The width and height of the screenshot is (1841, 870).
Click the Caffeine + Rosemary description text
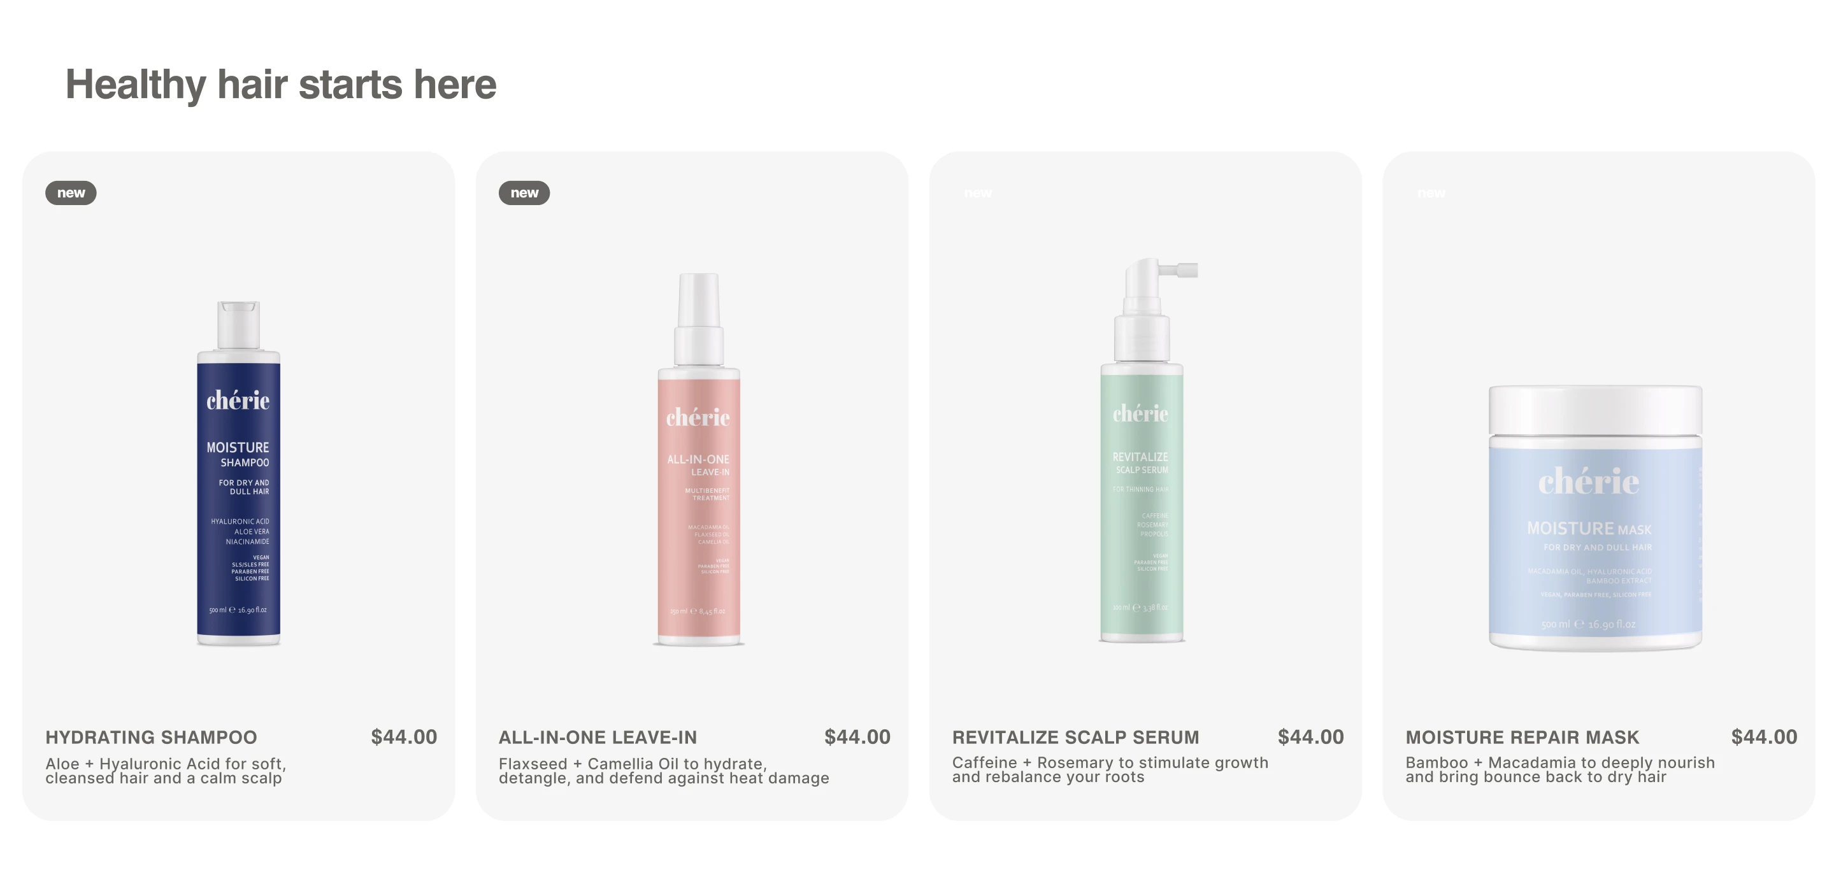[x=1110, y=770]
